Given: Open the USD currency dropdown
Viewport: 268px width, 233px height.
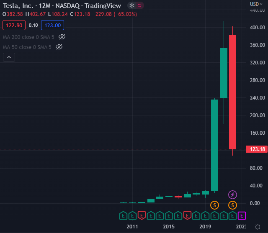Looking at the screenshot, I should [256, 4].
